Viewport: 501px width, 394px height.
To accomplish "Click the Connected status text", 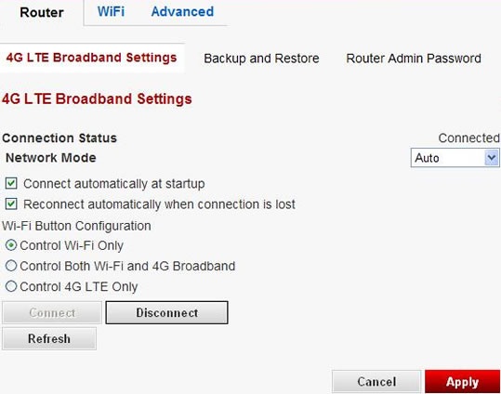I will tap(468, 138).
